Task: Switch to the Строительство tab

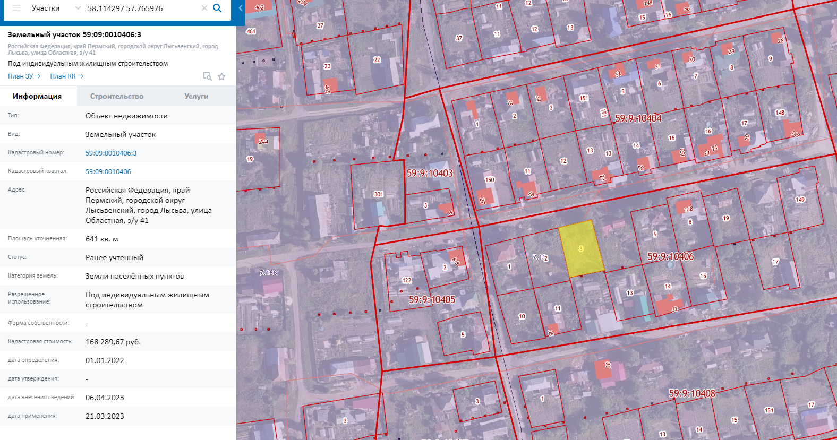Action: point(117,96)
